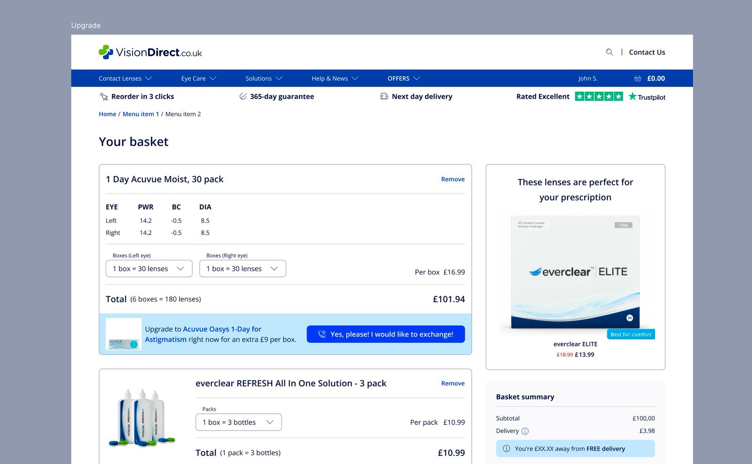Open the Packs quantity dropdown
Screen dimensions: 752x464
(239, 422)
